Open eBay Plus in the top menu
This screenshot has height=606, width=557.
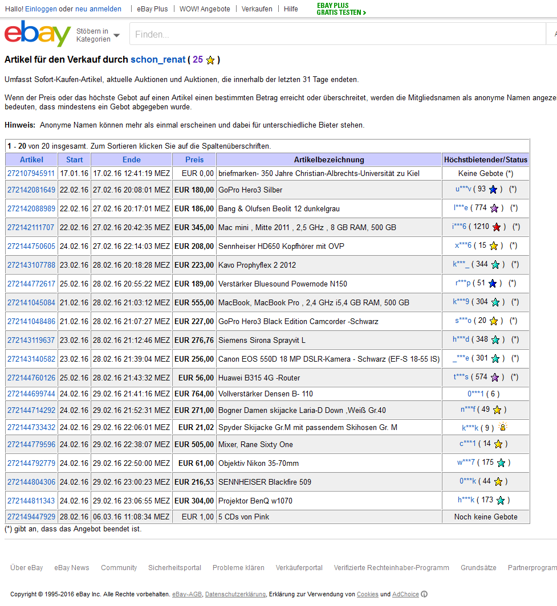pos(152,9)
